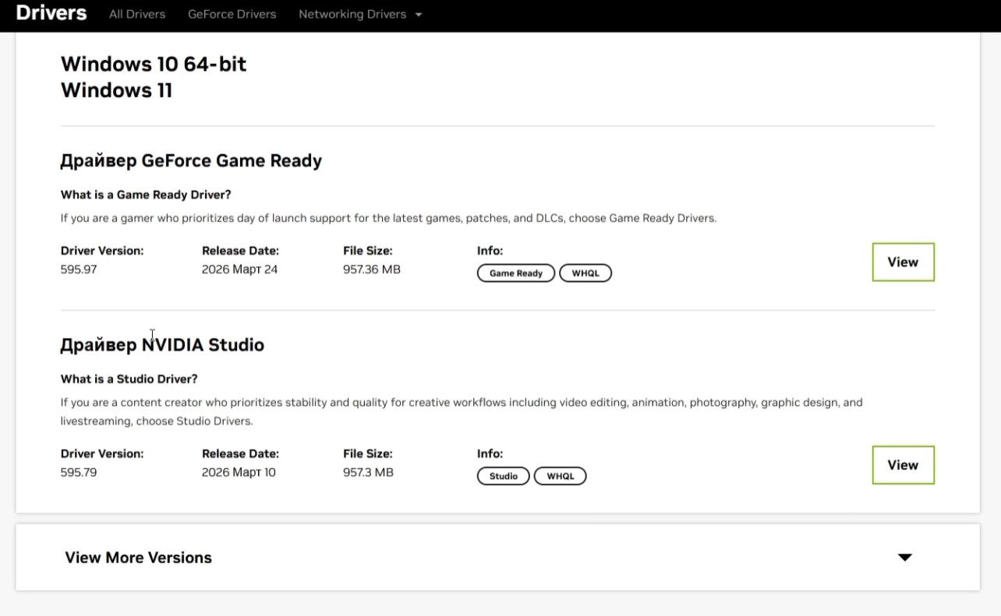This screenshot has height=616, width=1001.
Task: Click the Studio info badge
Action: point(504,476)
